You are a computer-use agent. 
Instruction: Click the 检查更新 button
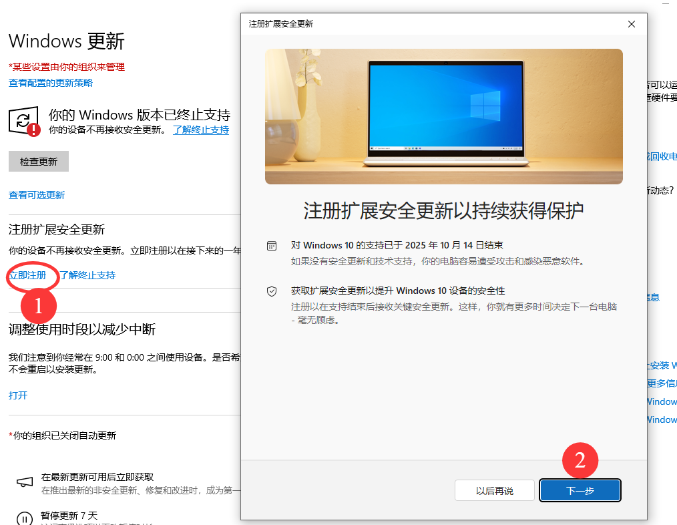point(39,162)
